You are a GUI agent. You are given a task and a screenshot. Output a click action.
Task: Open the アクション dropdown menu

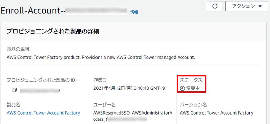click(247, 6)
